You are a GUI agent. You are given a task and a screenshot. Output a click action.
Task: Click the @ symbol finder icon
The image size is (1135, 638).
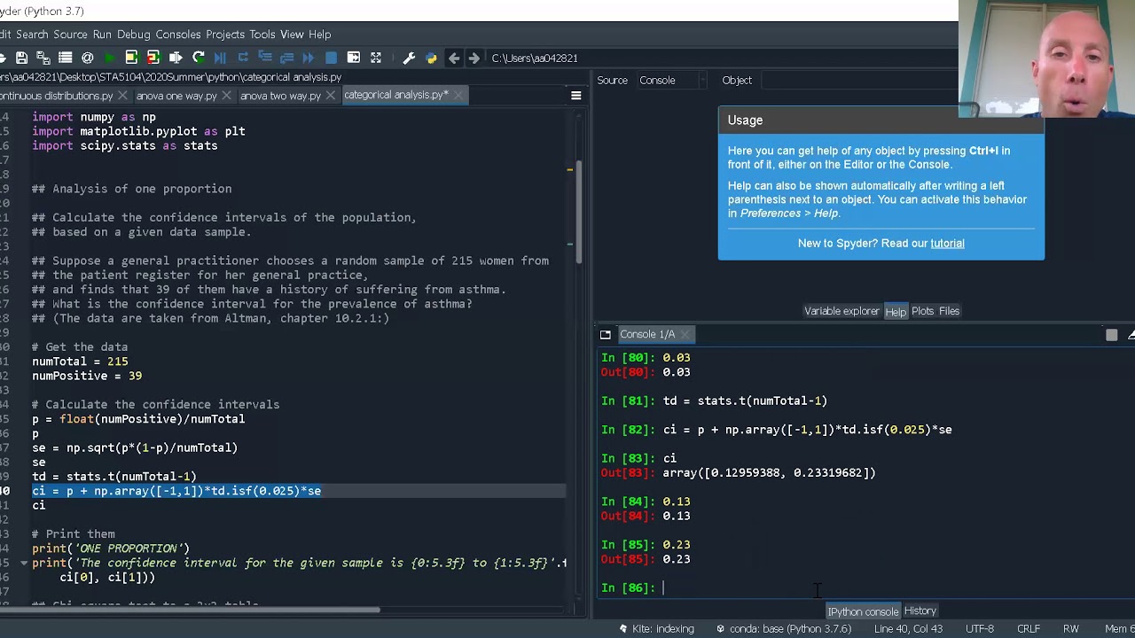(x=87, y=58)
